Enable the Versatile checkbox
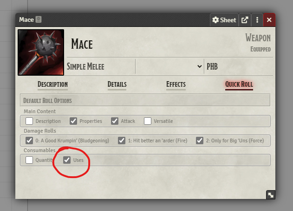Screen dimensions: 293x211 pos(148,121)
